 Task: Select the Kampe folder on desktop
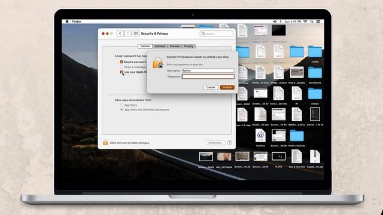315,94
